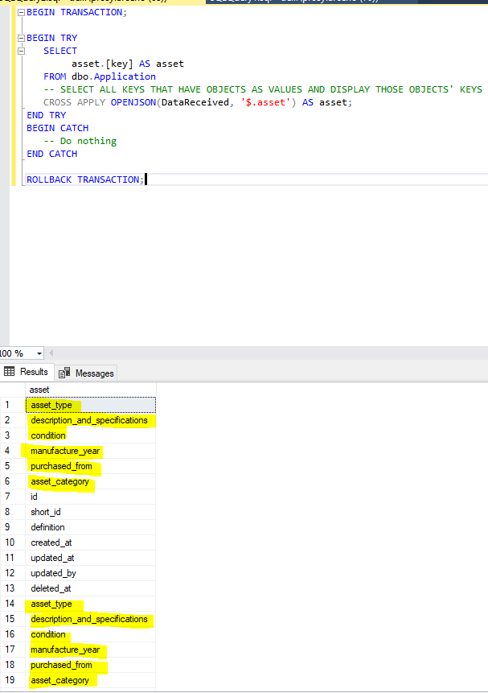Viewport: 488px width, 693px height.
Task: Select asset_type cell in row 1
Action: tap(91, 405)
